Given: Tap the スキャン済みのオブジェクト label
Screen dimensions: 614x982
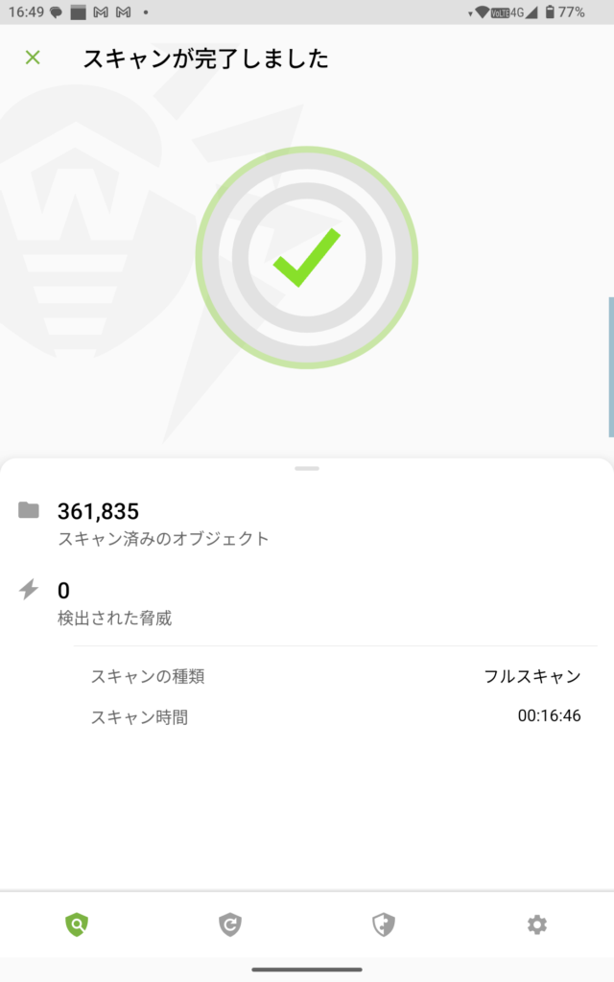Looking at the screenshot, I should coord(163,539).
